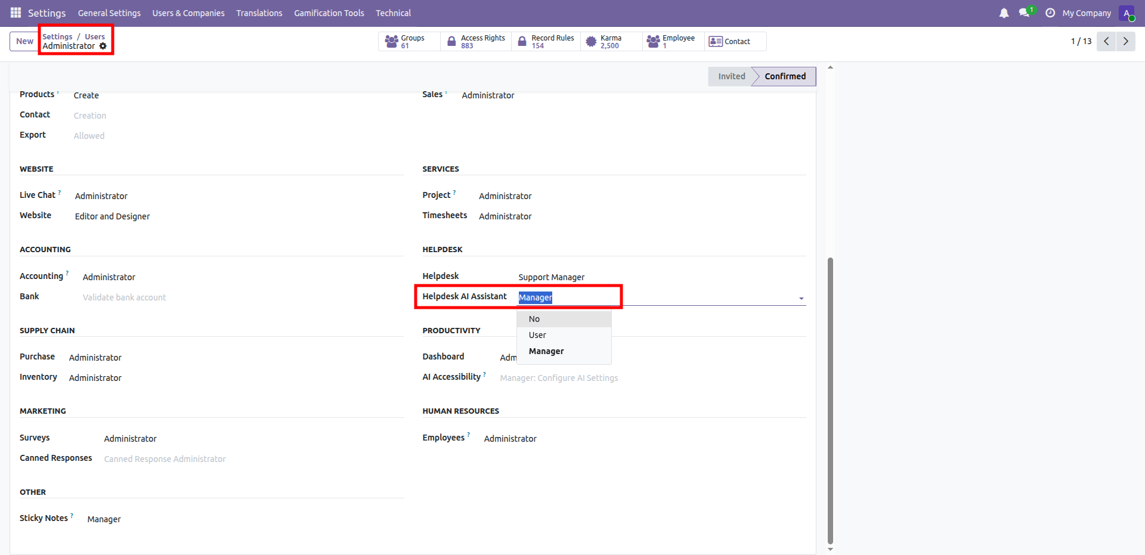Image resolution: width=1145 pixels, height=555 pixels.
Task: Click vertical scrollbar thumb
Action: [830, 399]
